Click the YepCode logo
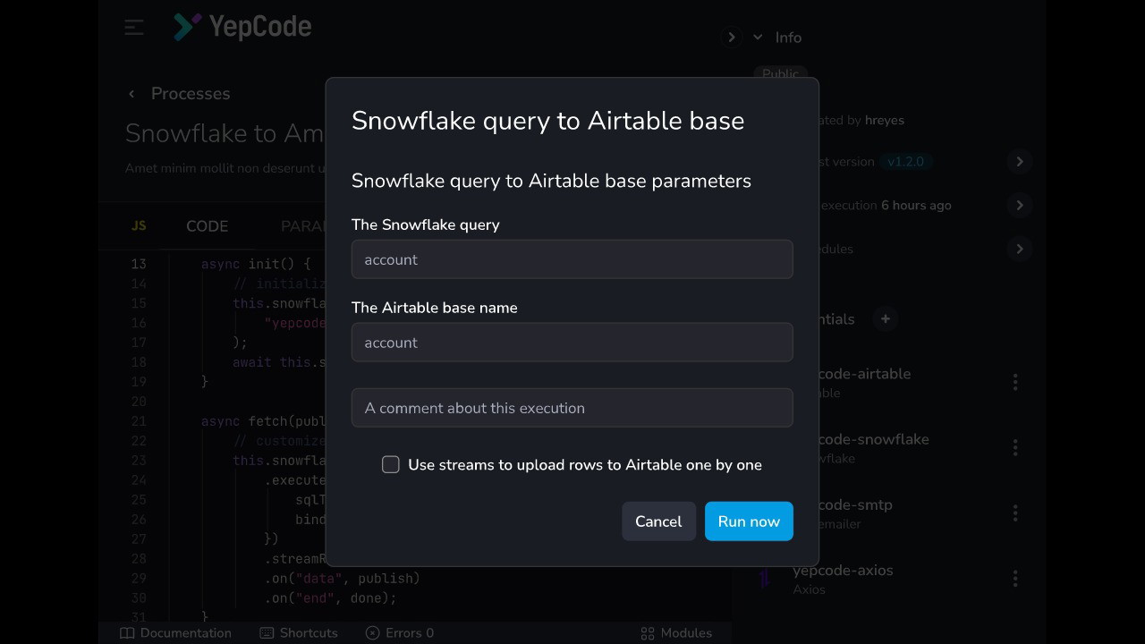The width and height of the screenshot is (1145, 644). pyautogui.click(x=242, y=27)
